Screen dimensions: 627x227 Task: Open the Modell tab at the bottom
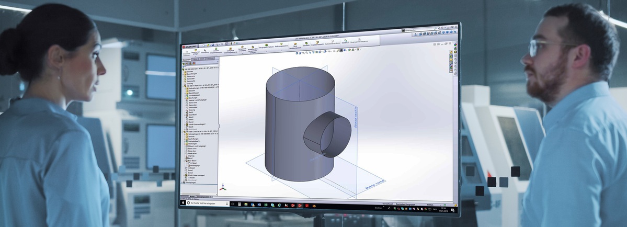point(192,197)
